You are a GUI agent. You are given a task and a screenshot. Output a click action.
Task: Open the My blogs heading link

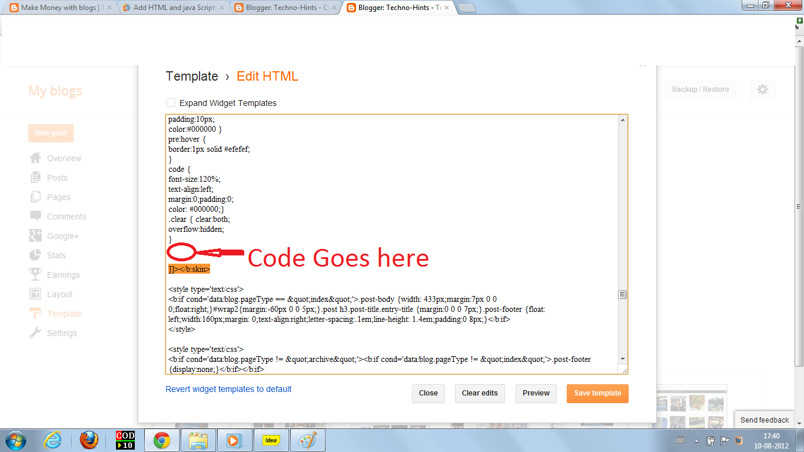(55, 91)
